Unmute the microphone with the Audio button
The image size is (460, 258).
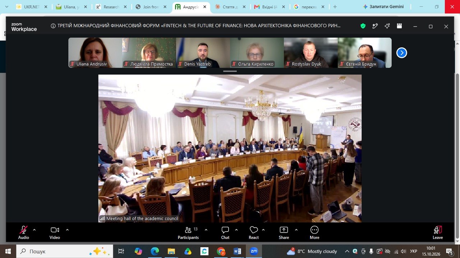(24, 233)
